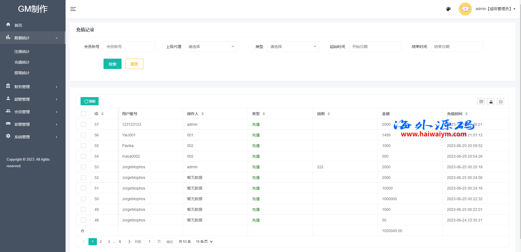The width and height of the screenshot is (521, 252).
Task: Click the 检索 search button
Action: [x=112, y=64]
